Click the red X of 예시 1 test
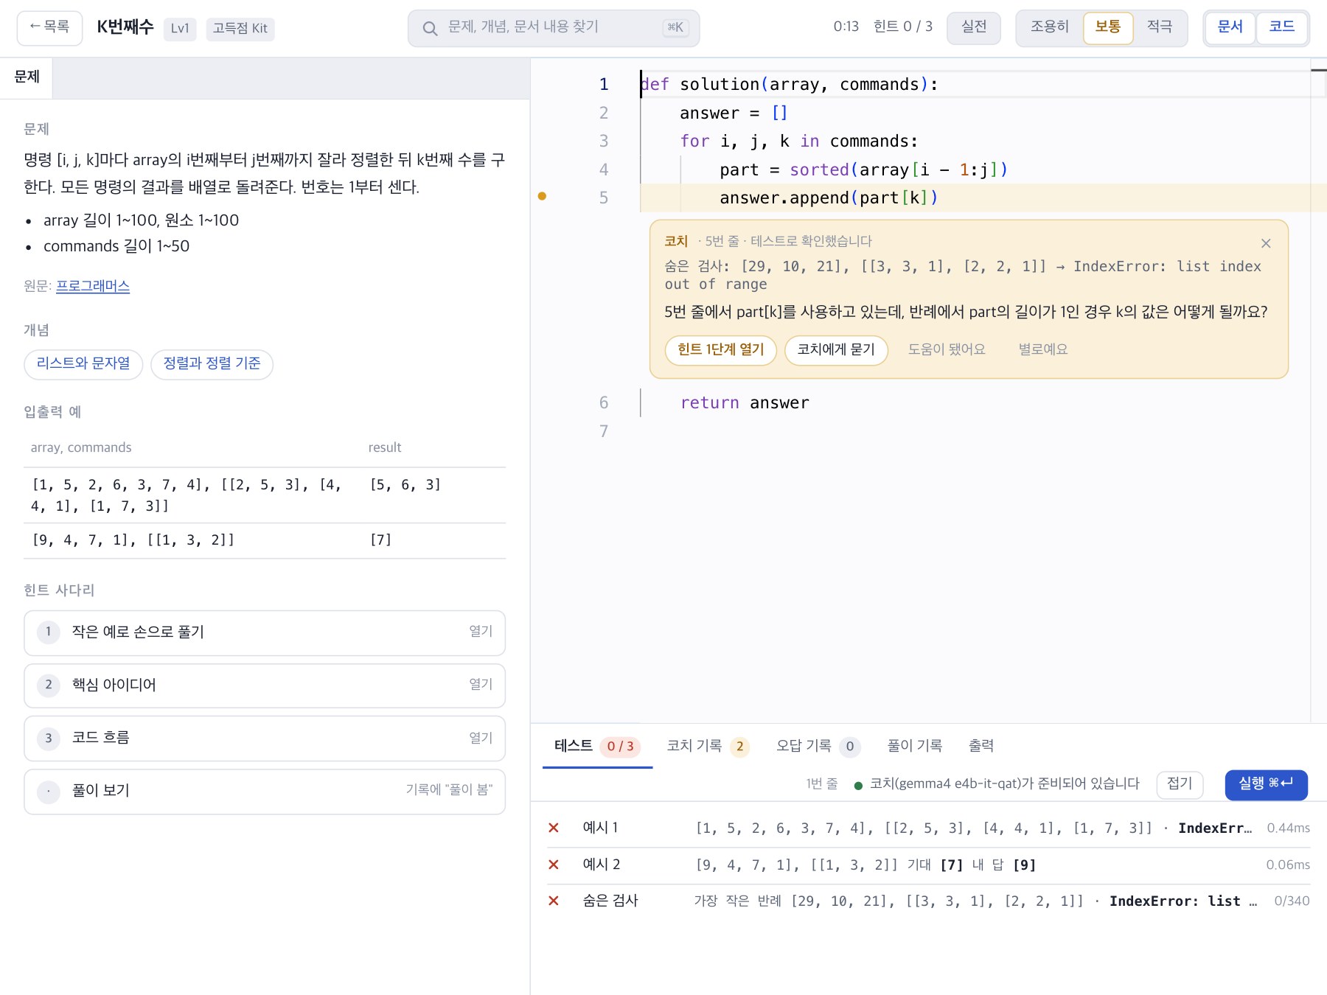 click(x=554, y=828)
